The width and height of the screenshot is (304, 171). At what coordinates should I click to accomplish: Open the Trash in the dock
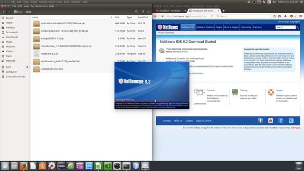[x=299, y=166]
